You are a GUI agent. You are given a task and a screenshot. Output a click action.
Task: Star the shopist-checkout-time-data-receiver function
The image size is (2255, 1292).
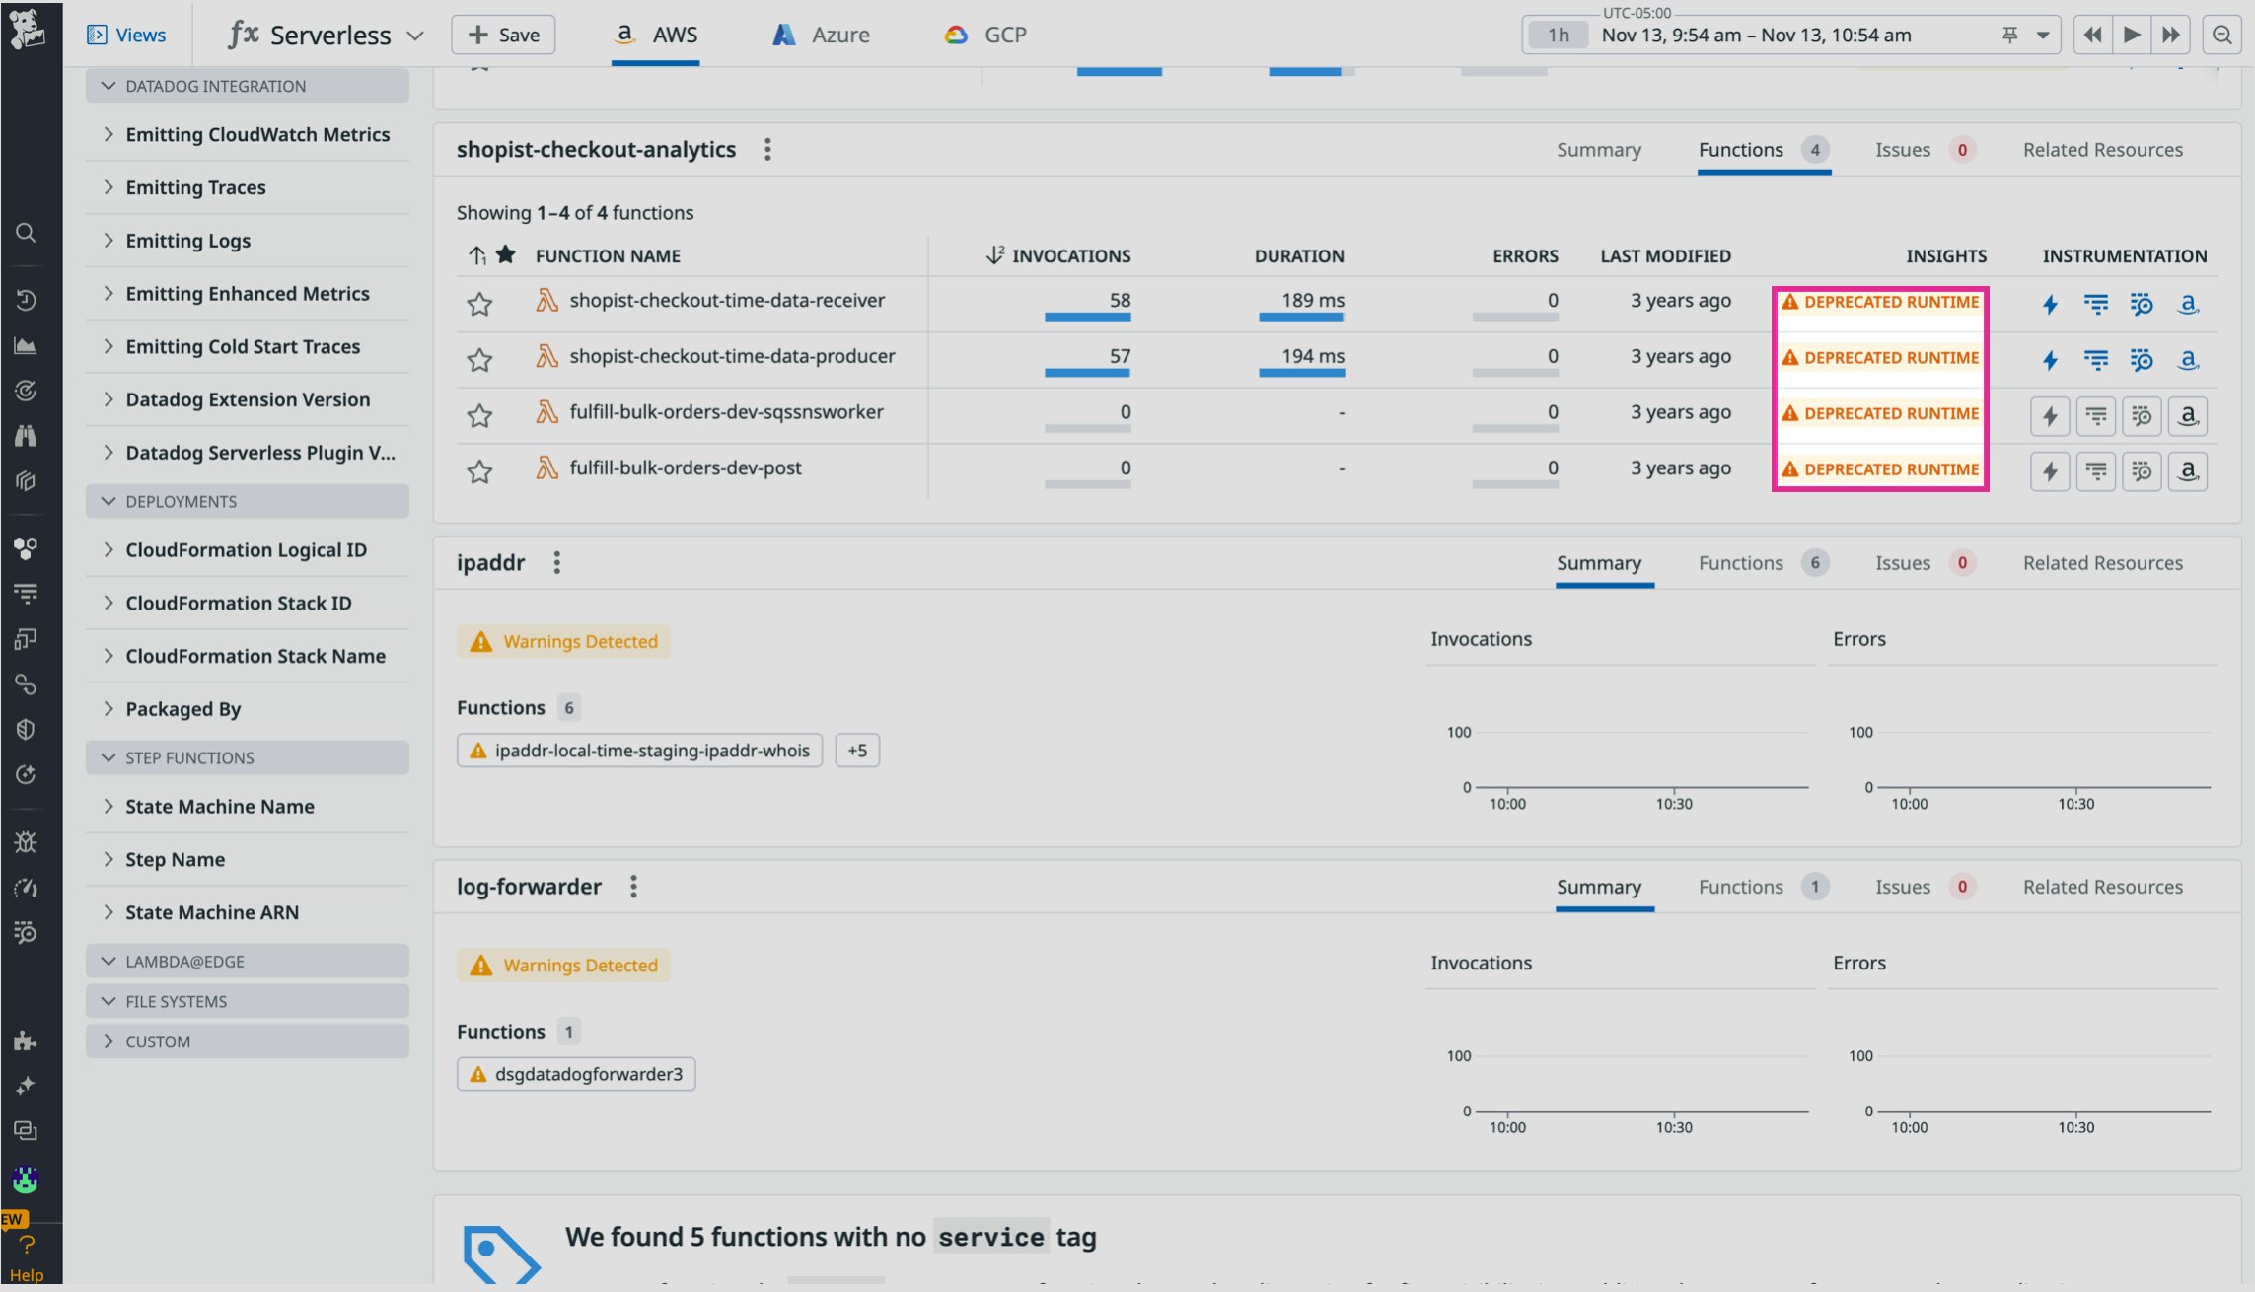pyautogui.click(x=479, y=304)
